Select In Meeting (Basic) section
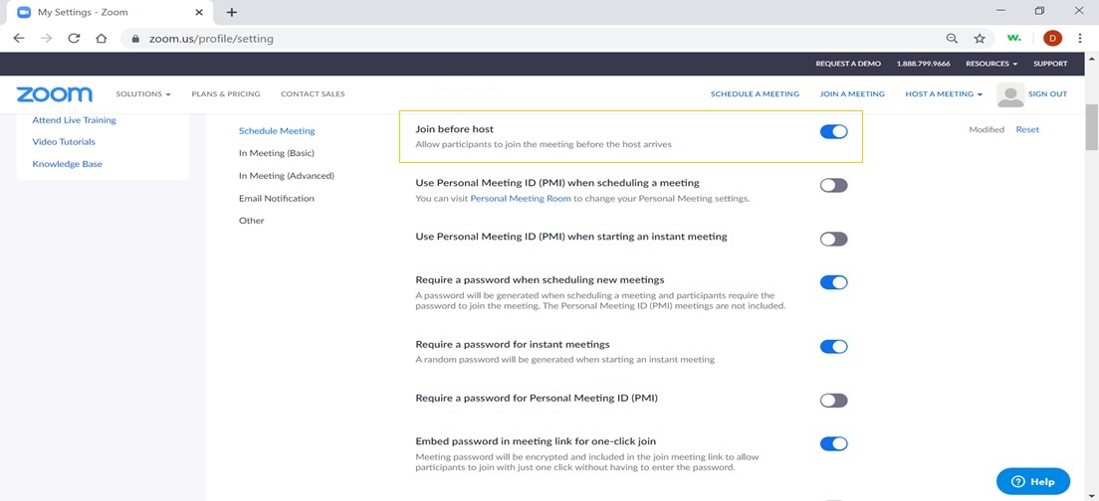The width and height of the screenshot is (1099, 501). tap(276, 153)
